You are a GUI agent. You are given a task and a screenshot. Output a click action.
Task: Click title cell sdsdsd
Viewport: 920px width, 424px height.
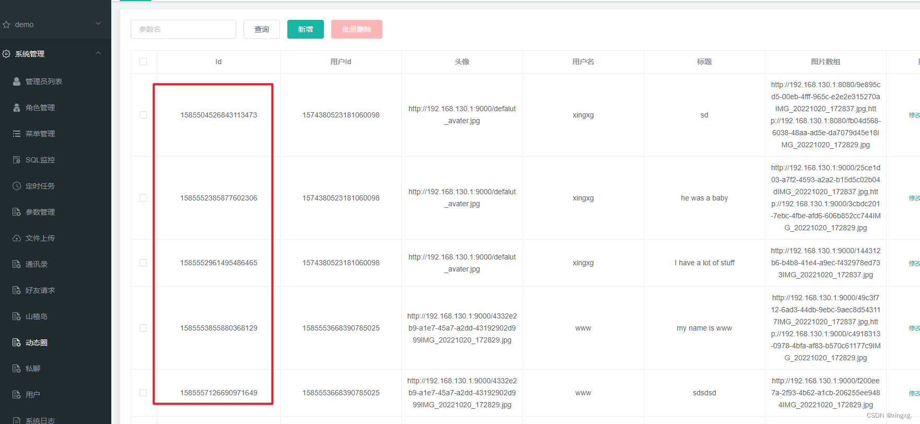coord(704,393)
